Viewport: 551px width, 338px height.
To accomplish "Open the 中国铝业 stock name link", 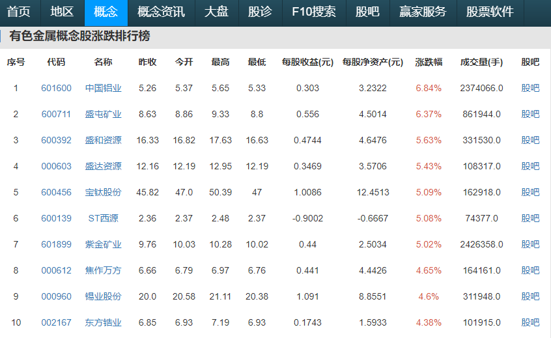I will (104, 88).
